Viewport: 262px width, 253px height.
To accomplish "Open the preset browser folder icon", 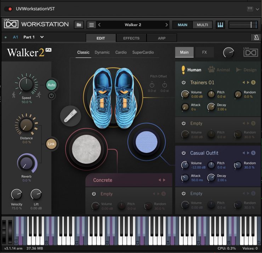I will pos(79,25).
